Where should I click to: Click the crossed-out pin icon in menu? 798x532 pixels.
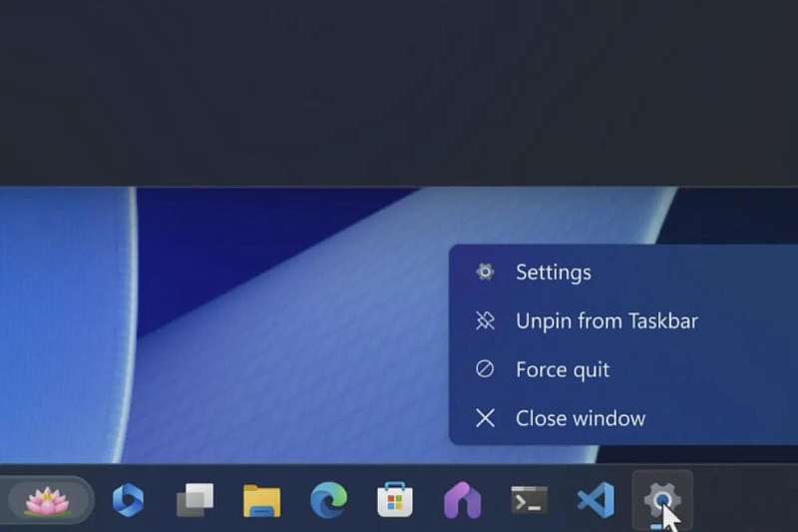485,321
